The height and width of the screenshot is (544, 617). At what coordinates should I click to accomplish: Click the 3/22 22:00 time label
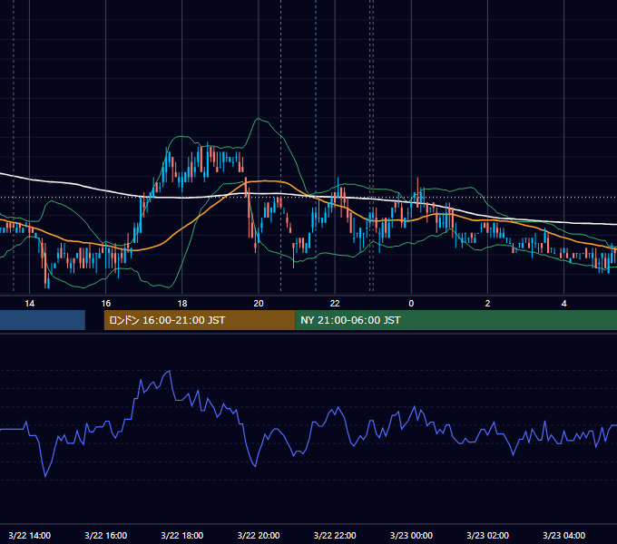pyautogui.click(x=335, y=535)
